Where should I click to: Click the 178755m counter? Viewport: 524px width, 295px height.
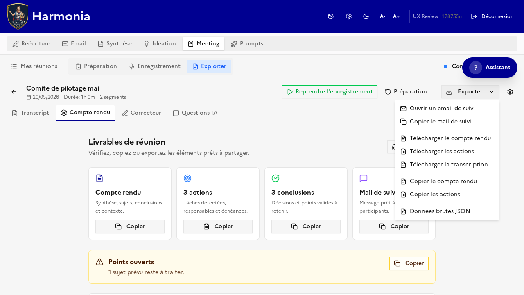452,16
